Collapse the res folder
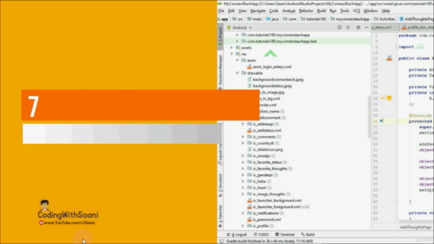Screen dimensions: 434x244 pos(232,54)
